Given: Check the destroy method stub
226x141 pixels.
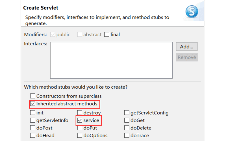Looking at the screenshot, I should click(x=80, y=113).
